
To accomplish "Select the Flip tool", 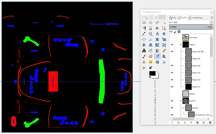I will 157,45.
